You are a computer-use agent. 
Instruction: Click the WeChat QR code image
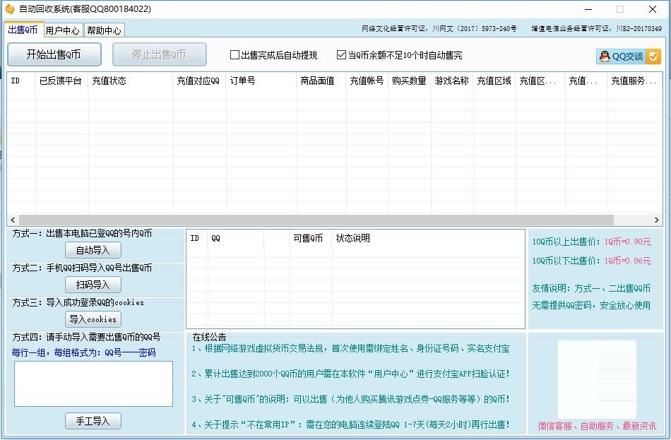[x=597, y=379]
